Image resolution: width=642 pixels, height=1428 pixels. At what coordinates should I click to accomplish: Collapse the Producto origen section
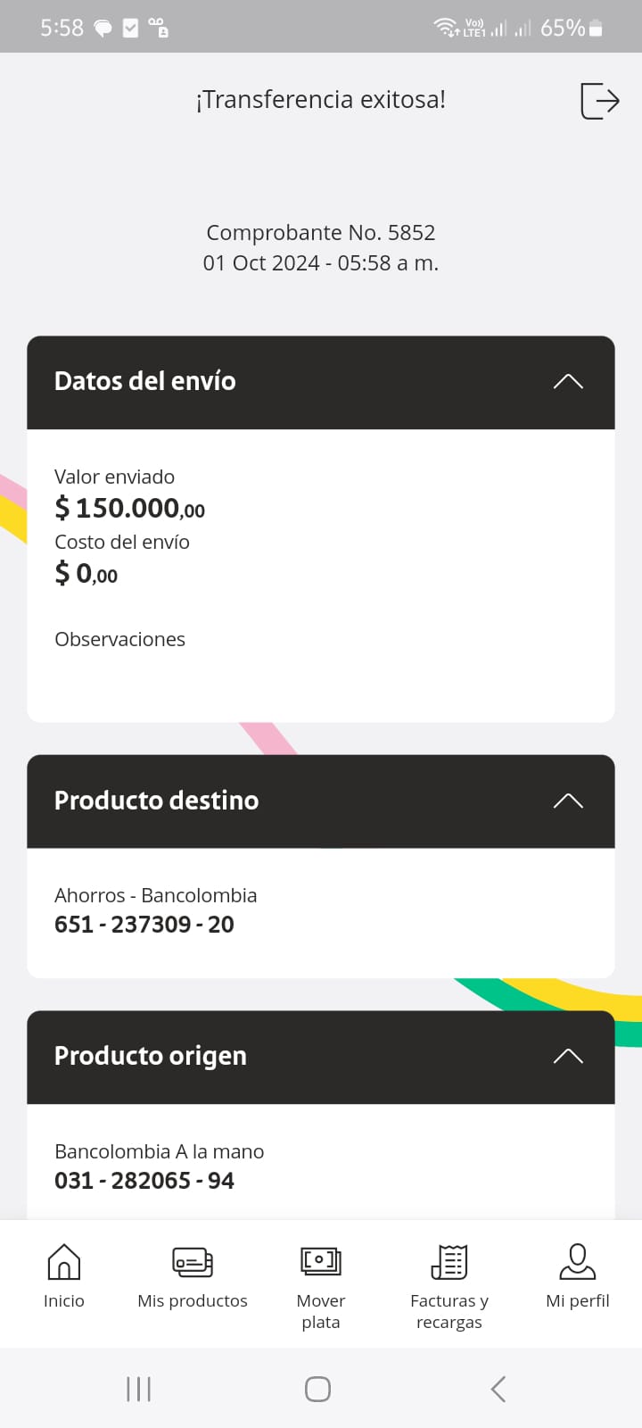pyautogui.click(x=568, y=1057)
